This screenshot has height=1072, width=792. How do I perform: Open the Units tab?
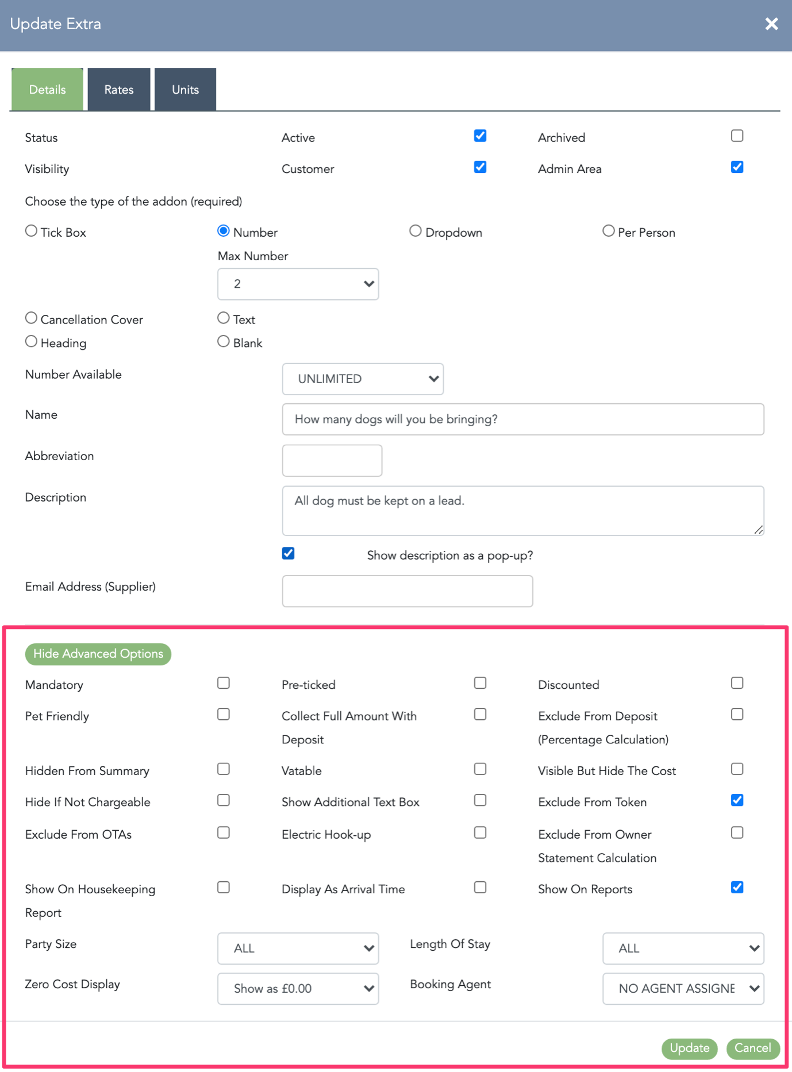pyautogui.click(x=185, y=89)
